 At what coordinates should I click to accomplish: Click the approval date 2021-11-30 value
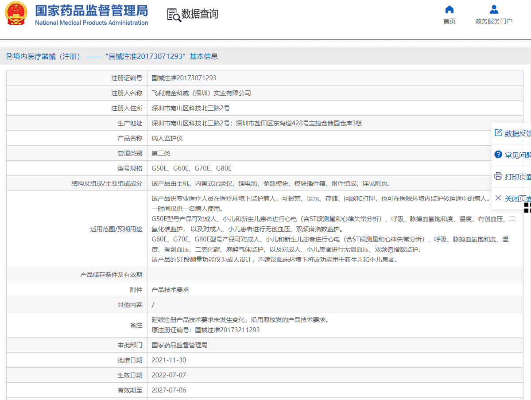pos(169,360)
